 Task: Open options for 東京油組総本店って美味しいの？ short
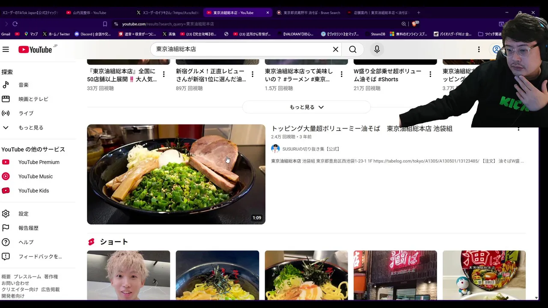(342, 74)
